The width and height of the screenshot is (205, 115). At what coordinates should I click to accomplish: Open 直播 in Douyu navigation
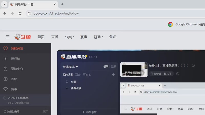tap(55, 37)
